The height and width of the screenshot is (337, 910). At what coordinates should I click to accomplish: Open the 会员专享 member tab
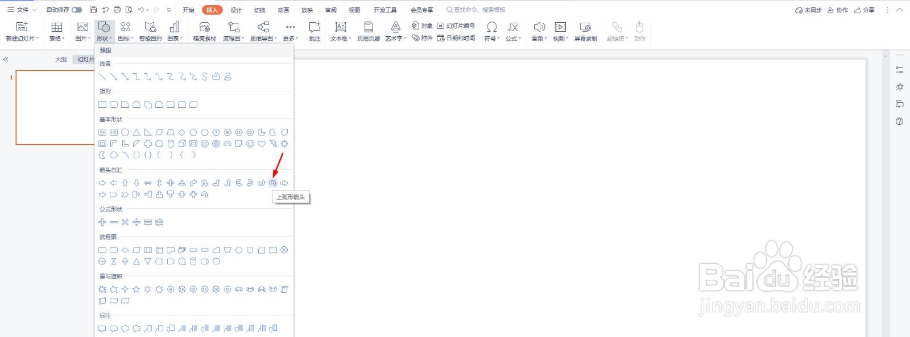click(421, 10)
